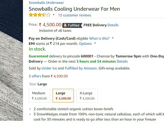Click the ₹ 4,500.00 price text
Image resolution: width=164 pixels, height=123 pixels.
pyautogui.click(x=50, y=25)
